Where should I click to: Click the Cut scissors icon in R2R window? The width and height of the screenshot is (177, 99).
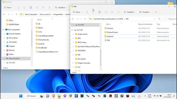[x=87, y=12]
